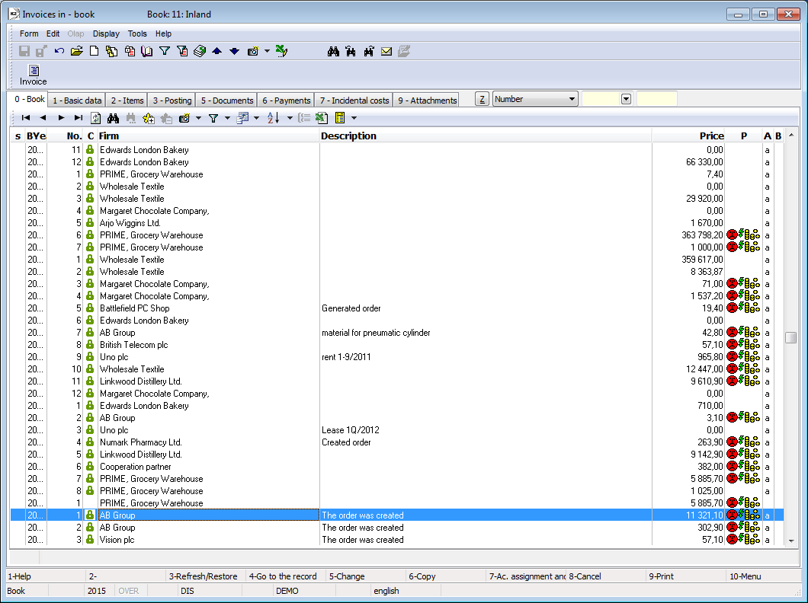Open the 9 - Attachments tab
808x603 pixels.
click(427, 100)
